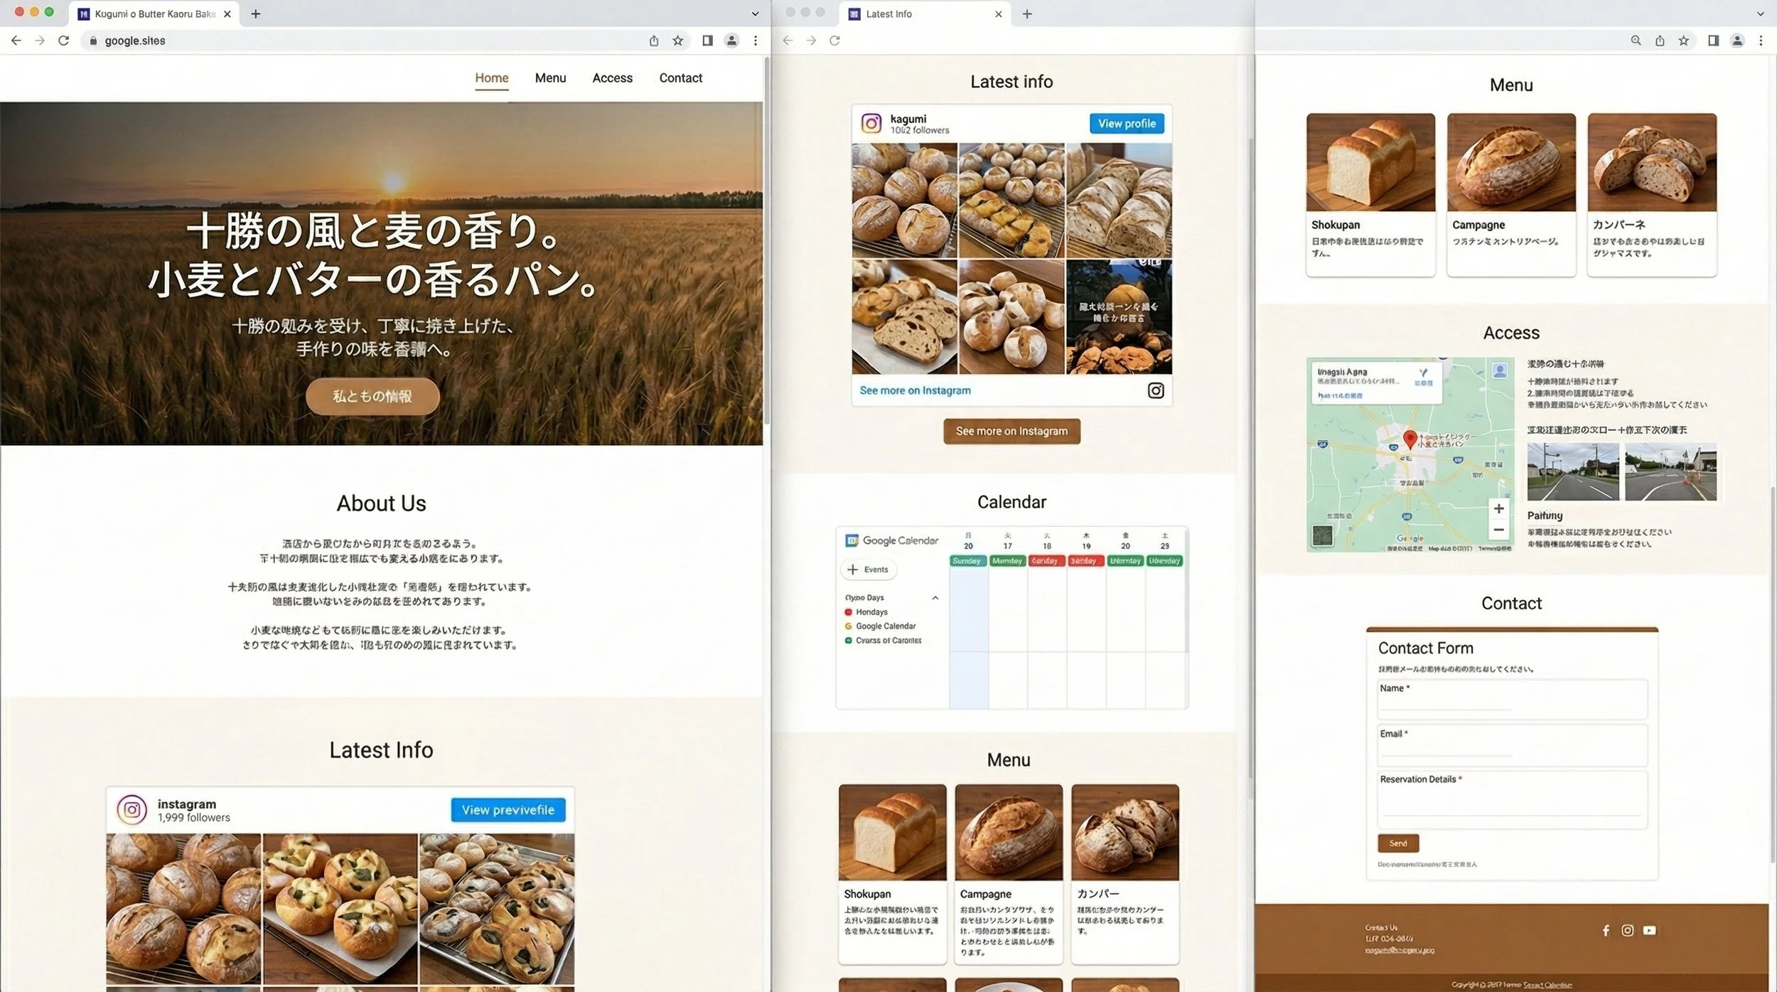Toggle the Hondays calendar visibility

pyautogui.click(x=848, y=612)
